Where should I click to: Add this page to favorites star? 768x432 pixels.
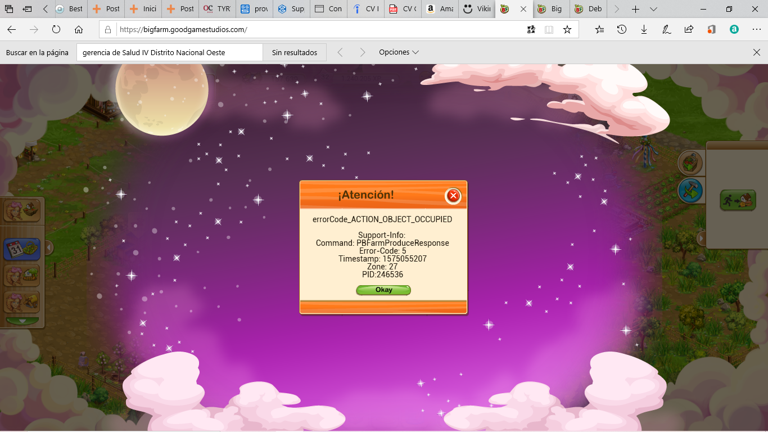coord(567,29)
